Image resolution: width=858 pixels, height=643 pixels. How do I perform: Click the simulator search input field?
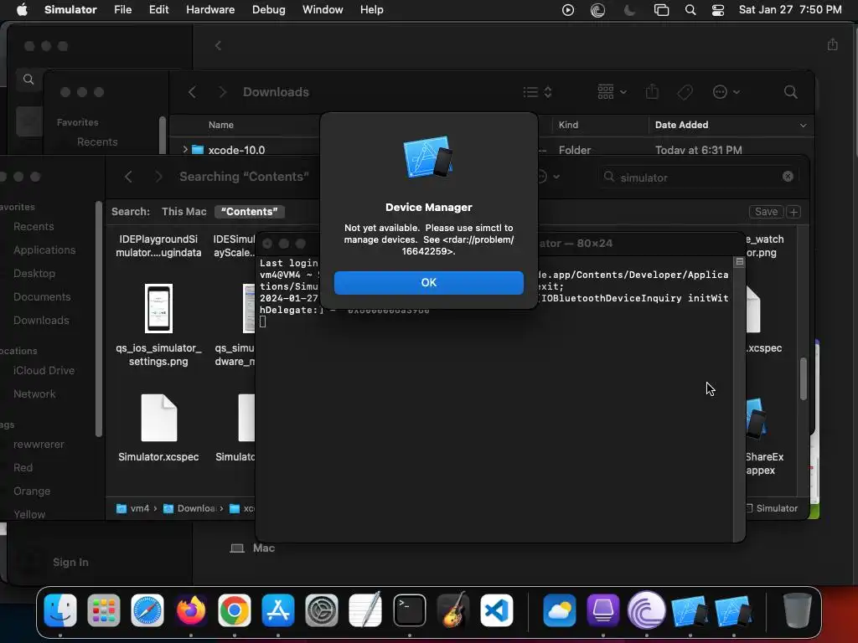point(698,177)
